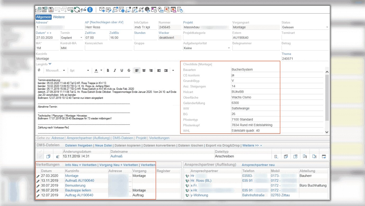Click phone icon next to Hr. Ross (BL)

pos(188,181)
